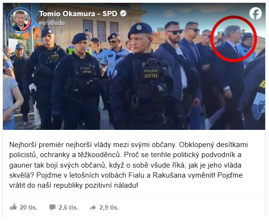Click the share arrow icon
The width and height of the screenshot is (269, 223).
(93, 208)
